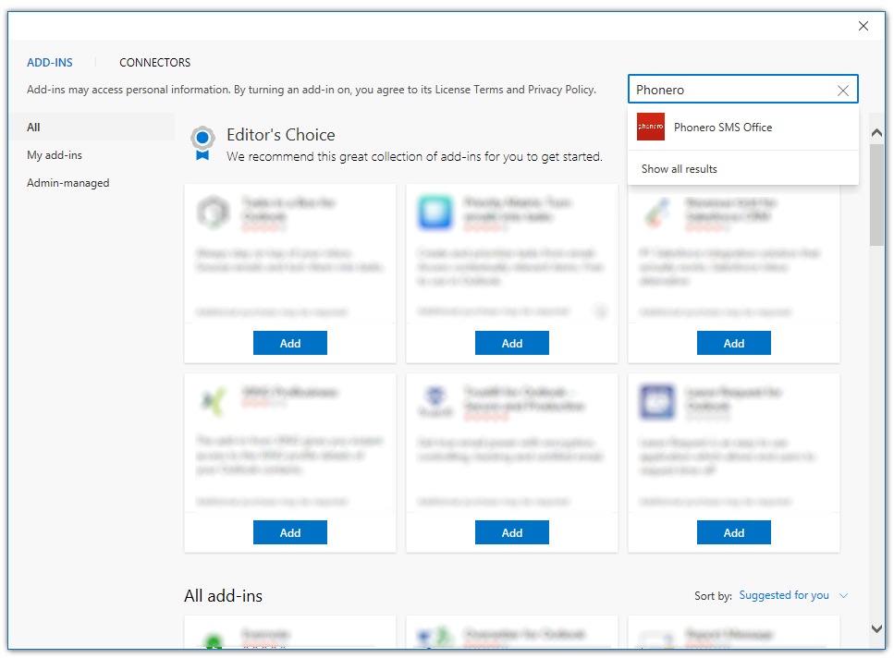Close the add-ins dialog
Screen dimensions: 894x658
click(863, 26)
